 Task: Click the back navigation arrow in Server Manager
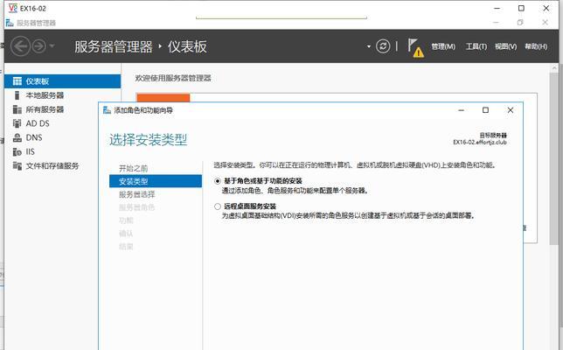[20, 46]
